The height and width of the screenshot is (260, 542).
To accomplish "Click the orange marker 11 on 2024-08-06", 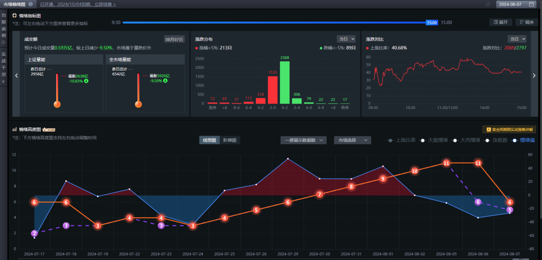I will tap(478, 163).
